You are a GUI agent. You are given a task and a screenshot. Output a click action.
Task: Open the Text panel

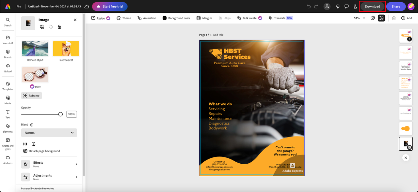pyautogui.click(x=8, y=114)
